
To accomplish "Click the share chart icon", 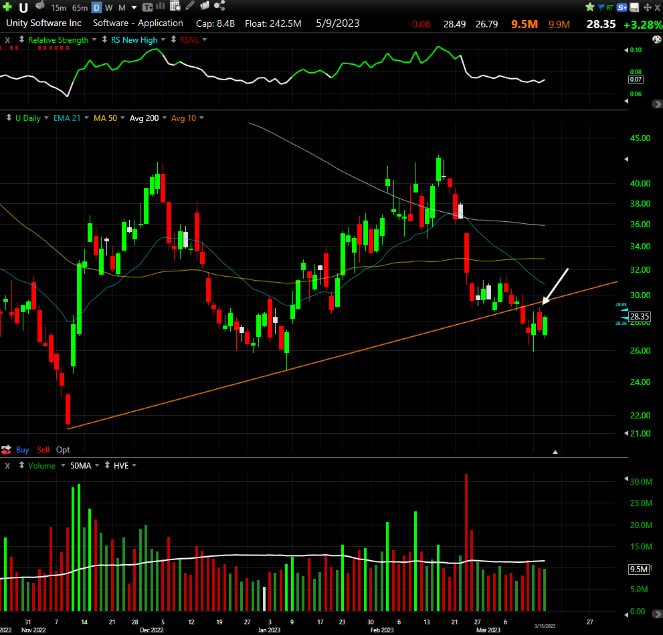I will pyautogui.click(x=219, y=6).
